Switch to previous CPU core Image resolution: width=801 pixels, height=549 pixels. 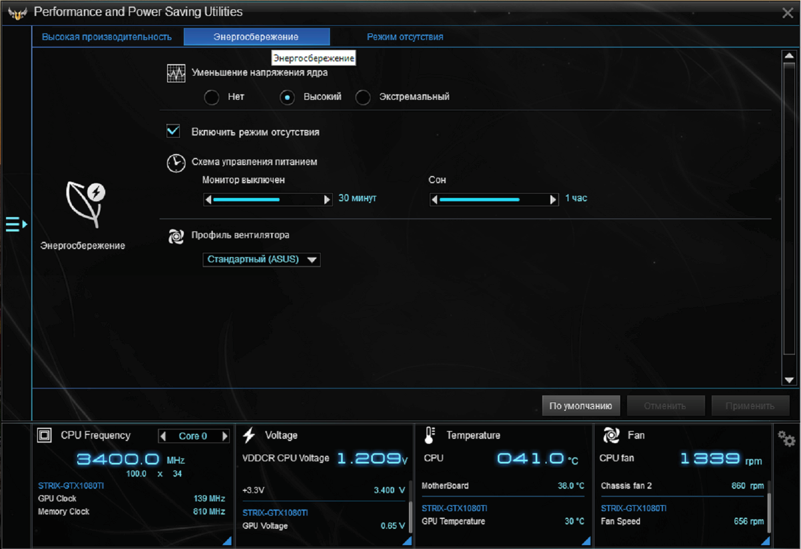tap(163, 436)
